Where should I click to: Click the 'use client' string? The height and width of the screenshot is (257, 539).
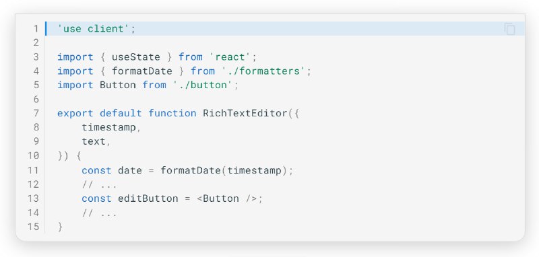[x=94, y=29]
